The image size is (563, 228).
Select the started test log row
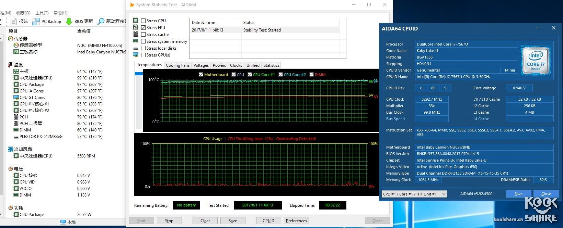[x=264, y=30]
